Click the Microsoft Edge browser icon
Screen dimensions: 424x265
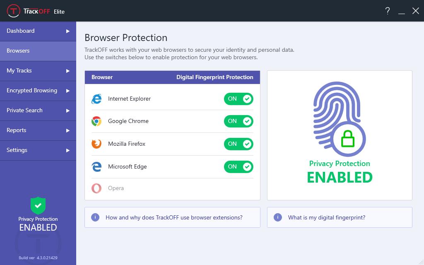click(x=96, y=167)
